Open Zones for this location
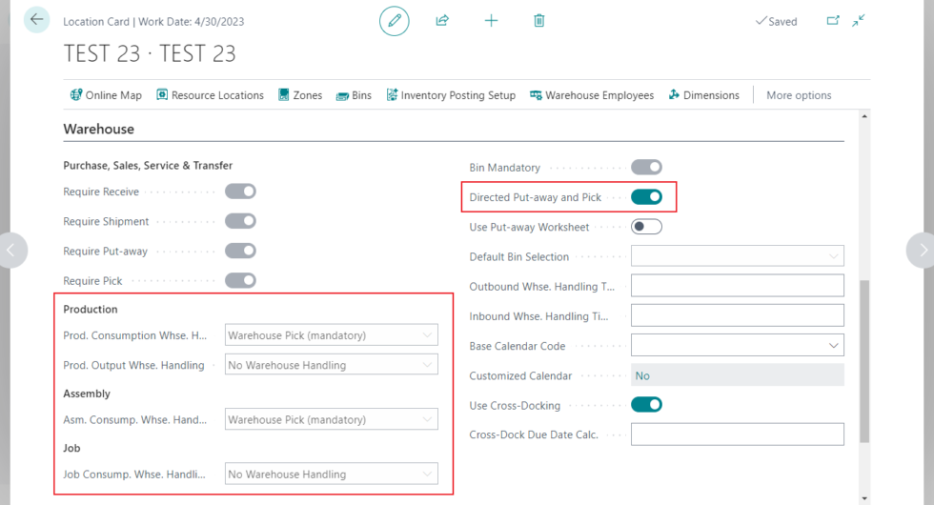The height and width of the screenshot is (505, 934). 300,95
